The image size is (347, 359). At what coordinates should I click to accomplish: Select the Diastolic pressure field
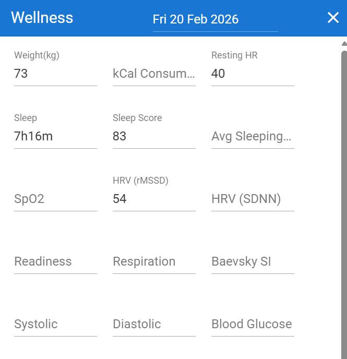point(154,324)
